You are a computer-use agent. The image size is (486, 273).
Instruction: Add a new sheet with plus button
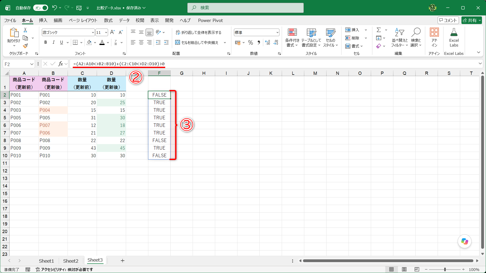[123, 261]
